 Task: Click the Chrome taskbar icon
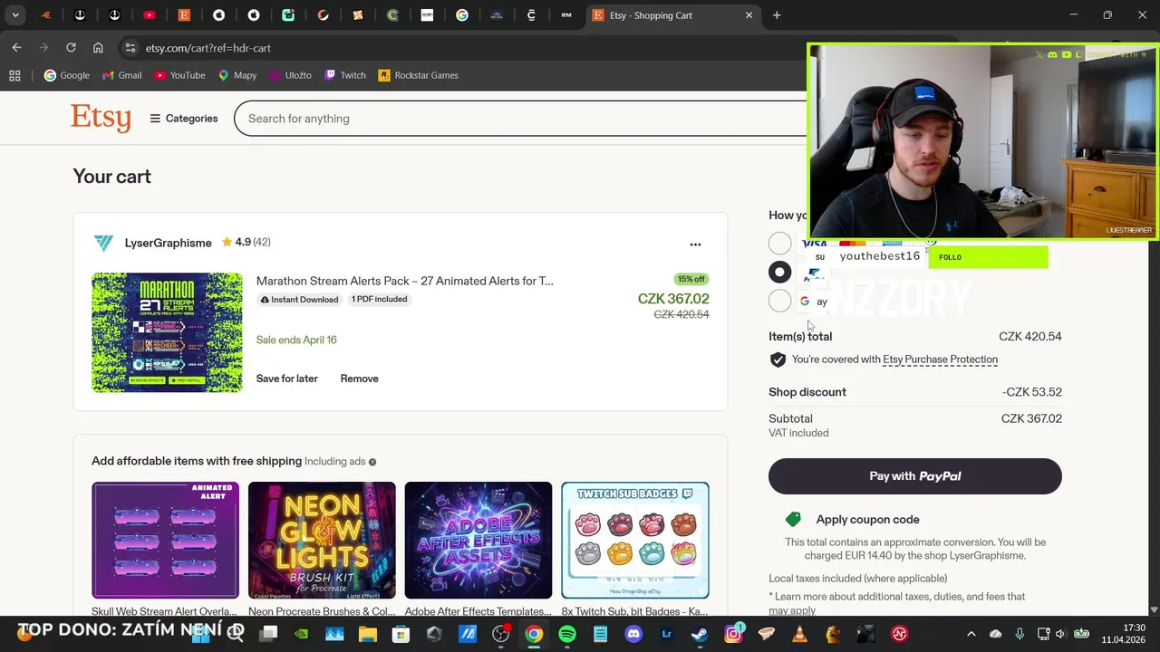(x=534, y=634)
